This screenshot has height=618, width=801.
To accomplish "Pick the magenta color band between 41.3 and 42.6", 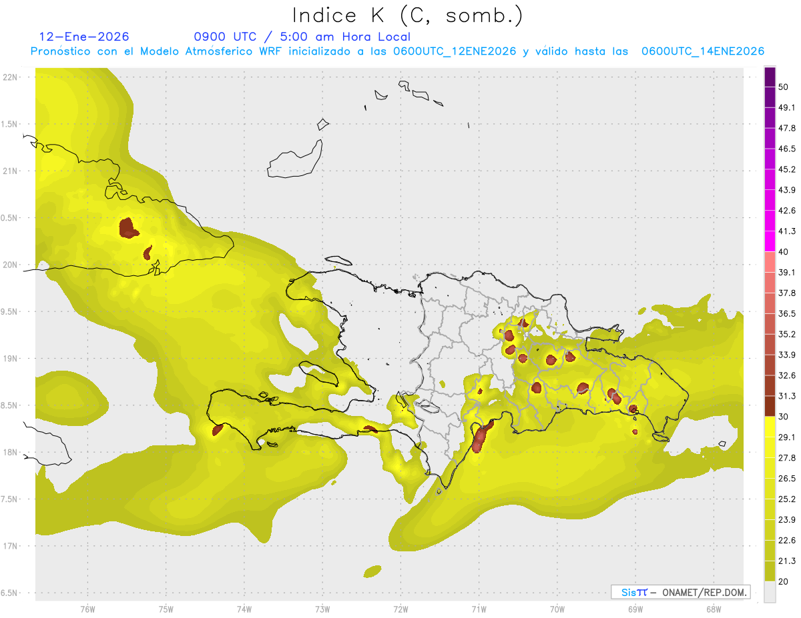I will 770,221.
